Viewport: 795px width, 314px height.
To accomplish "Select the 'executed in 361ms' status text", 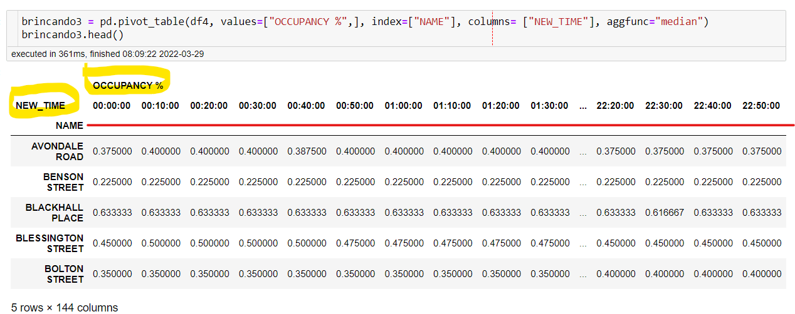I will click(x=107, y=54).
